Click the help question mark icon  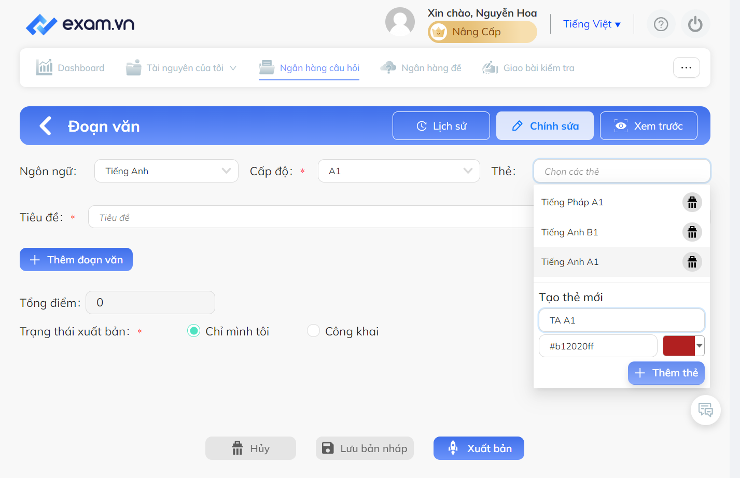coord(661,24)
